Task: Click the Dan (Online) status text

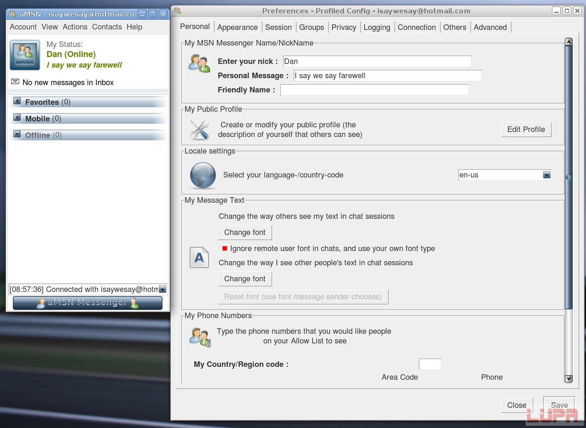Action: click(71, 54)
